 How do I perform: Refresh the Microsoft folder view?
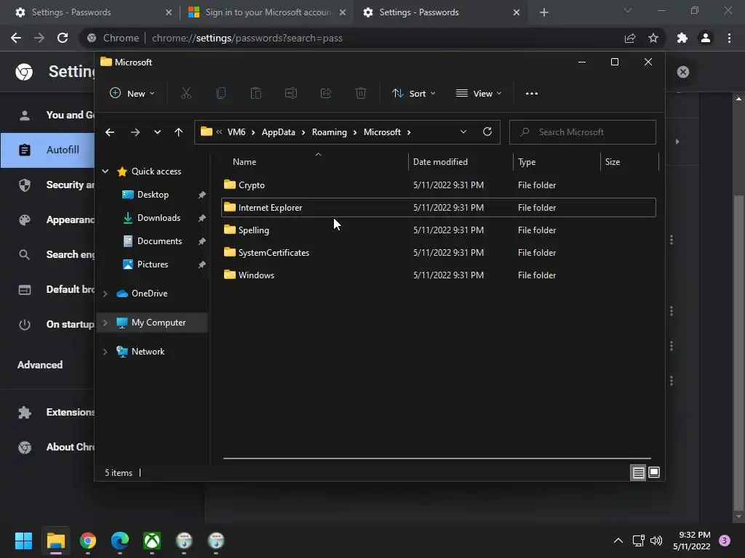click(487, 132)
